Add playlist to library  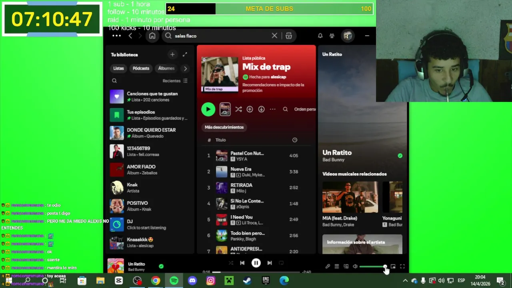pos(250,109)
